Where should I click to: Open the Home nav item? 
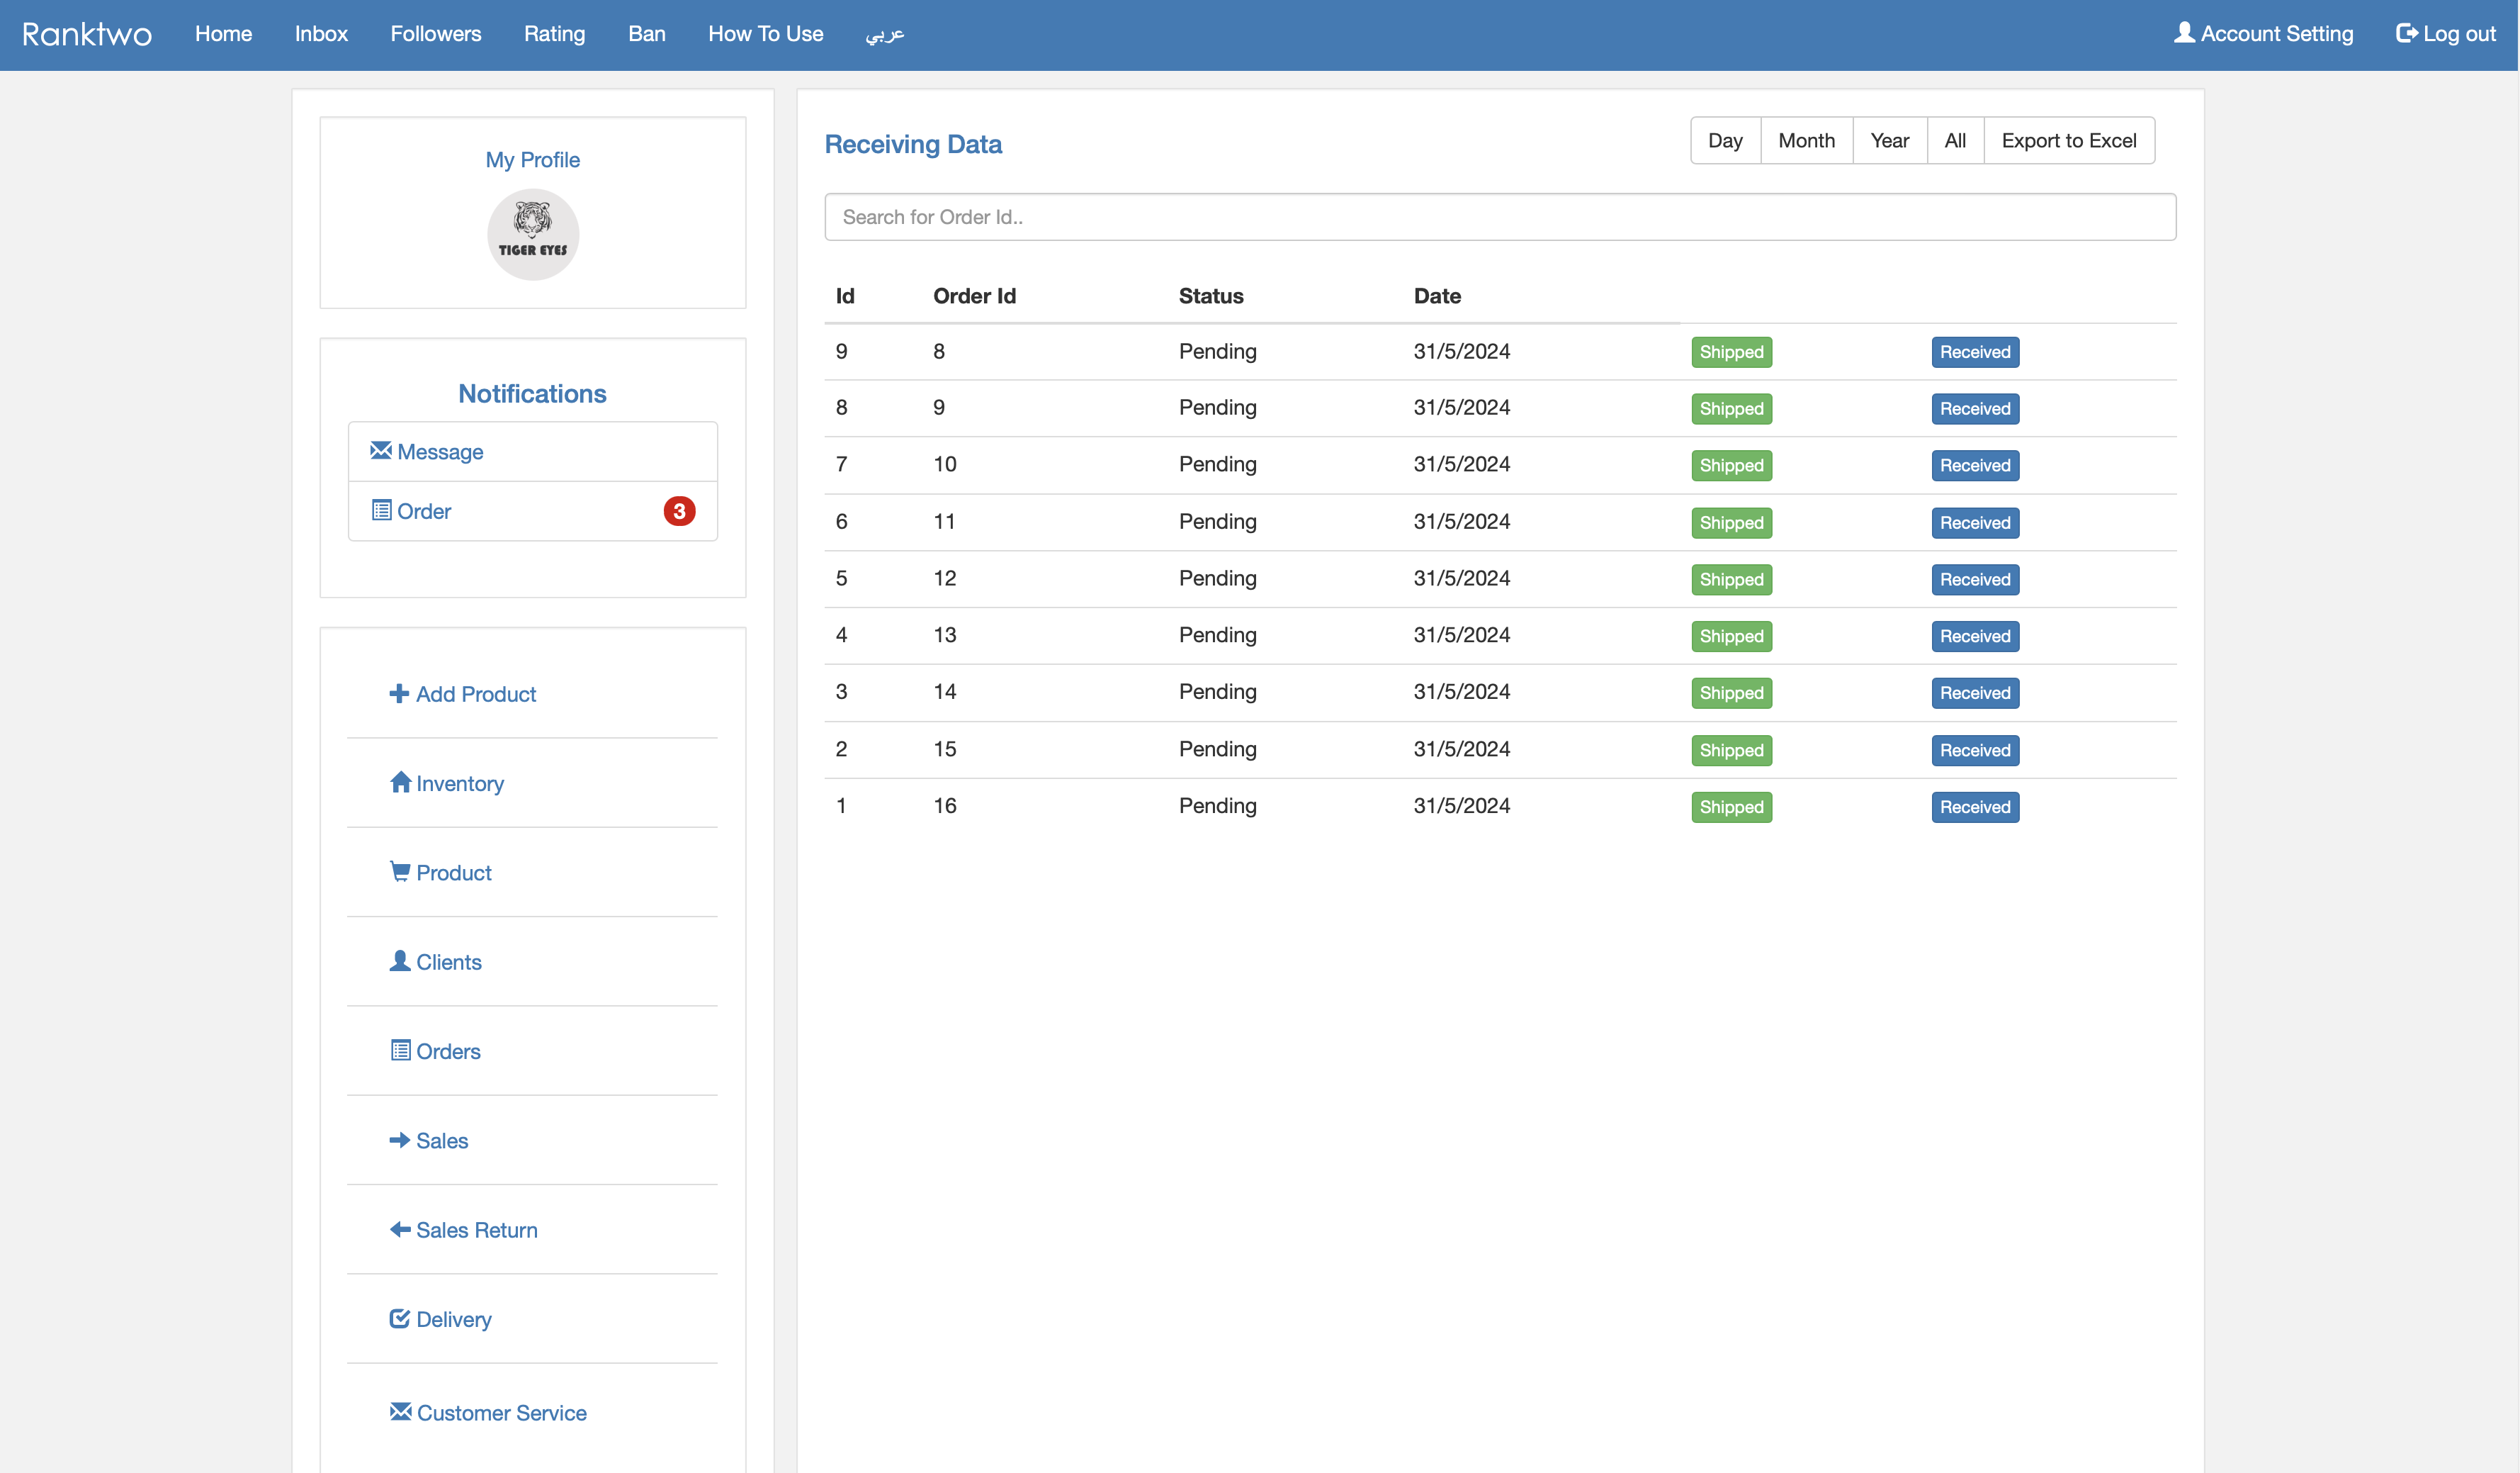click(x=223, y=34)
